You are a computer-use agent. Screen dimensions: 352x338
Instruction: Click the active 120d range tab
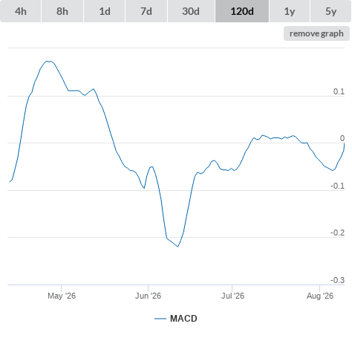(242, 11)
